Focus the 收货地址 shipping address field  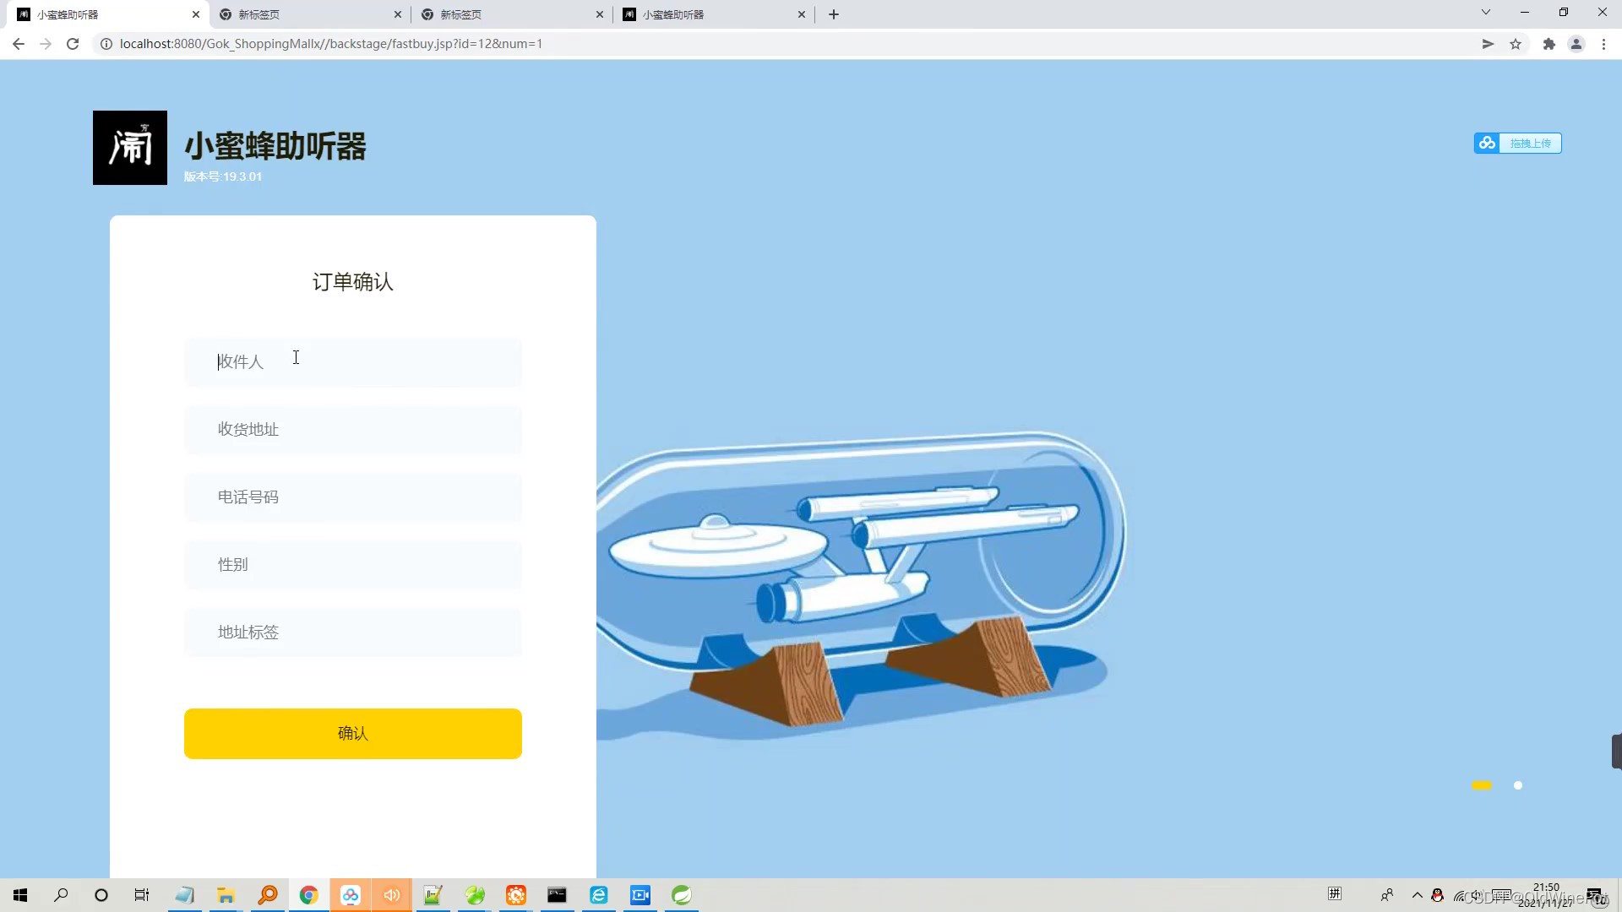pyautogui.click(x=353, y=430)
